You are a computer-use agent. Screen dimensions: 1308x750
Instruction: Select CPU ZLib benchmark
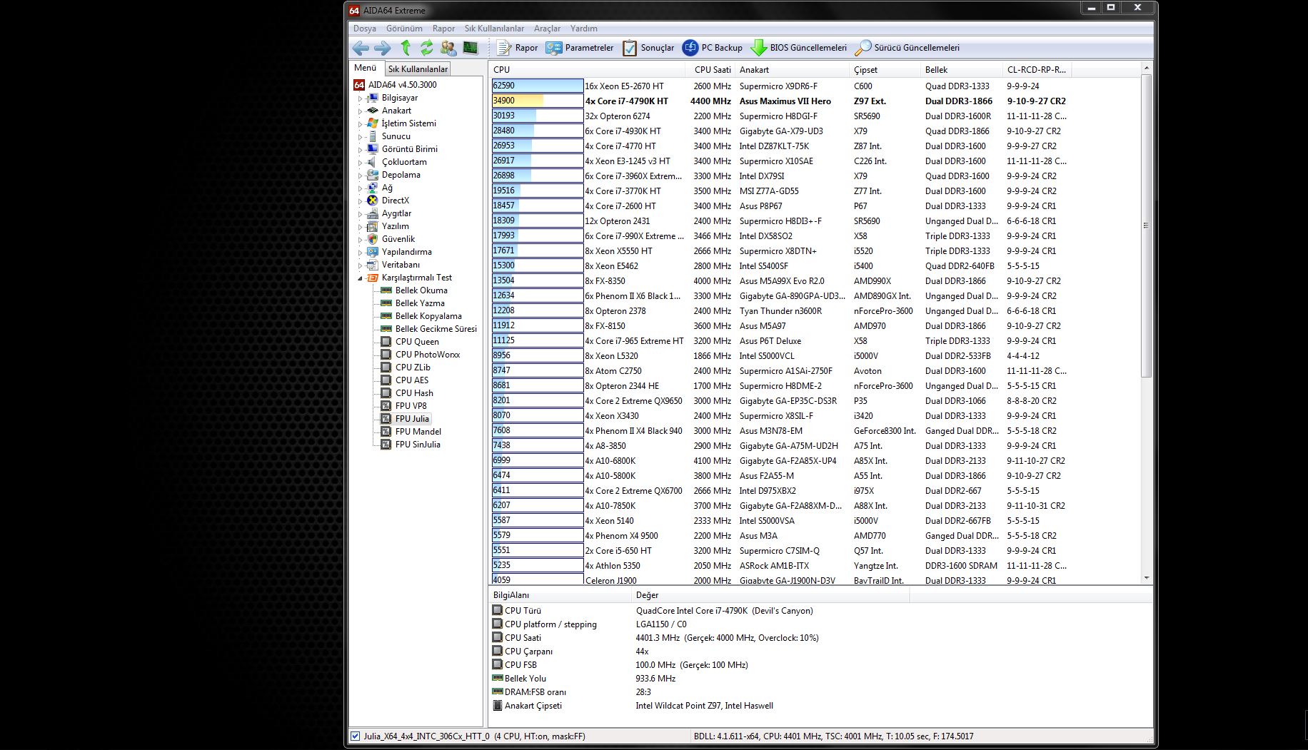pyautogui.click(x=413, y=368)
